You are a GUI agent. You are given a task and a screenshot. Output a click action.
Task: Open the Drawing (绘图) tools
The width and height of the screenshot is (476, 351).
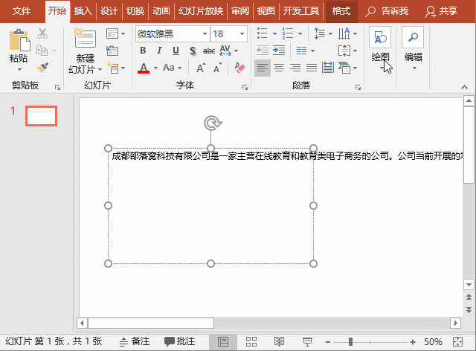pos(380,46)
